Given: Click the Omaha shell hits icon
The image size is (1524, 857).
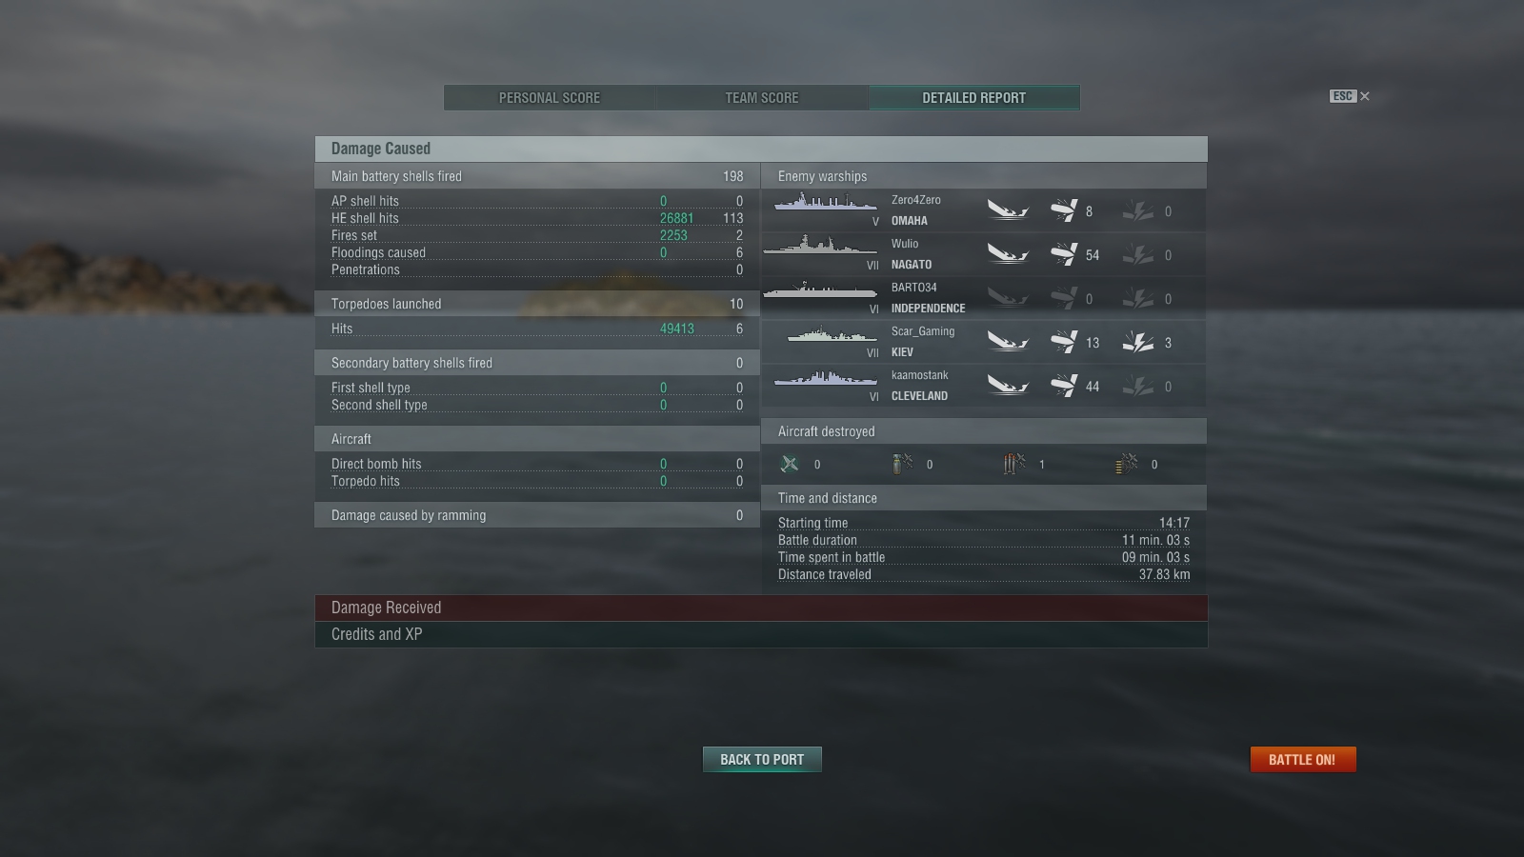Looking at the screenshot, I should 1064,210.
